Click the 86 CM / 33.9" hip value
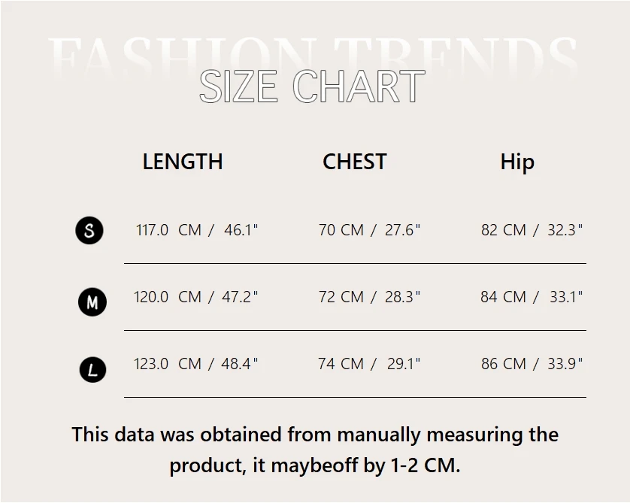The width and height of the screenshot is (630, 503). (532, 364)
